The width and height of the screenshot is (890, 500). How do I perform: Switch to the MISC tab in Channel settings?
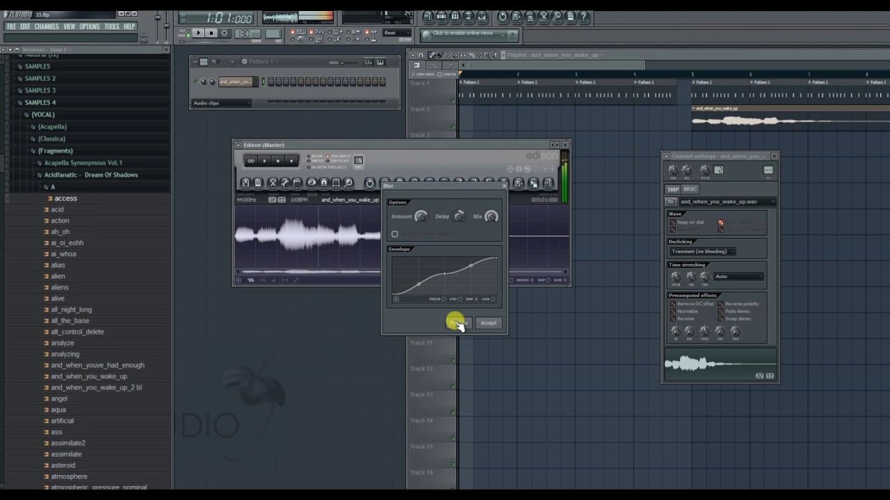[690, 189]
